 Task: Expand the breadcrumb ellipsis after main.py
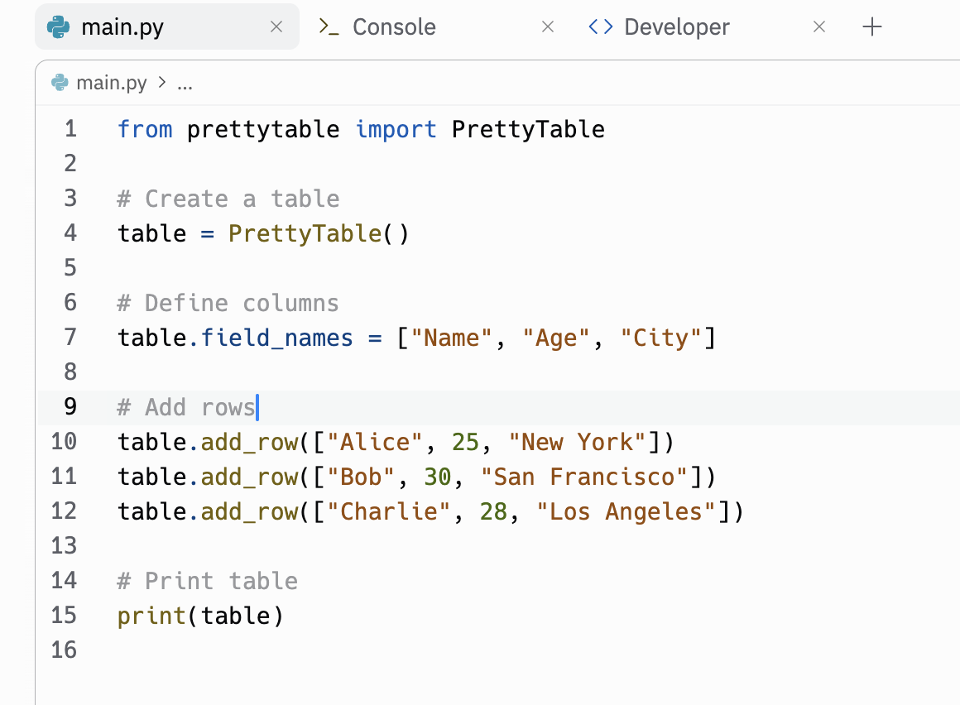pos(185,83)
